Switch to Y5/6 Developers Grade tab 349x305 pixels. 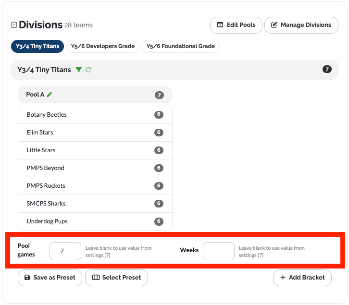point(103,46)
